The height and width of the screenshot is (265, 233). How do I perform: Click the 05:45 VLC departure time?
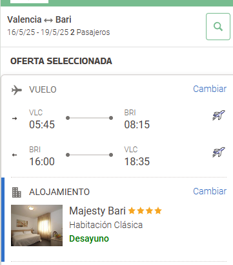(42, 124)
